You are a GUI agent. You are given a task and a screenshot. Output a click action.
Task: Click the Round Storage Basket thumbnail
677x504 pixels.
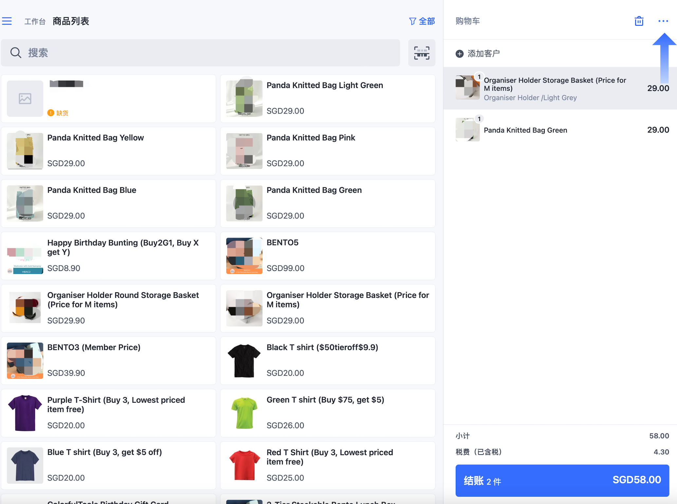tap(25, 308)
